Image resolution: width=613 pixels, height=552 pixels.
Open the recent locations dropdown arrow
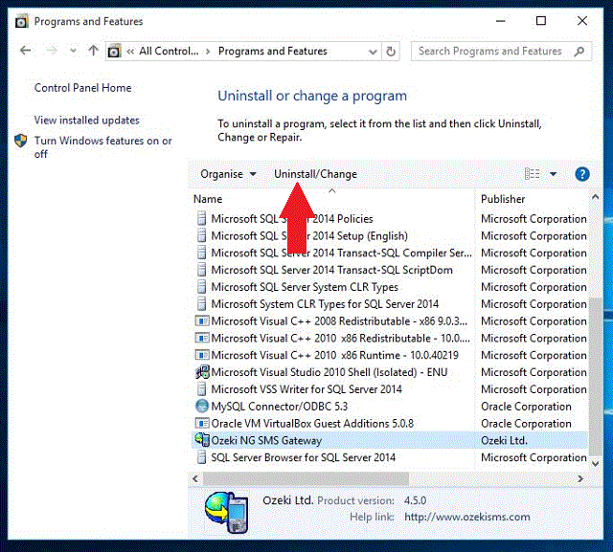73,51
